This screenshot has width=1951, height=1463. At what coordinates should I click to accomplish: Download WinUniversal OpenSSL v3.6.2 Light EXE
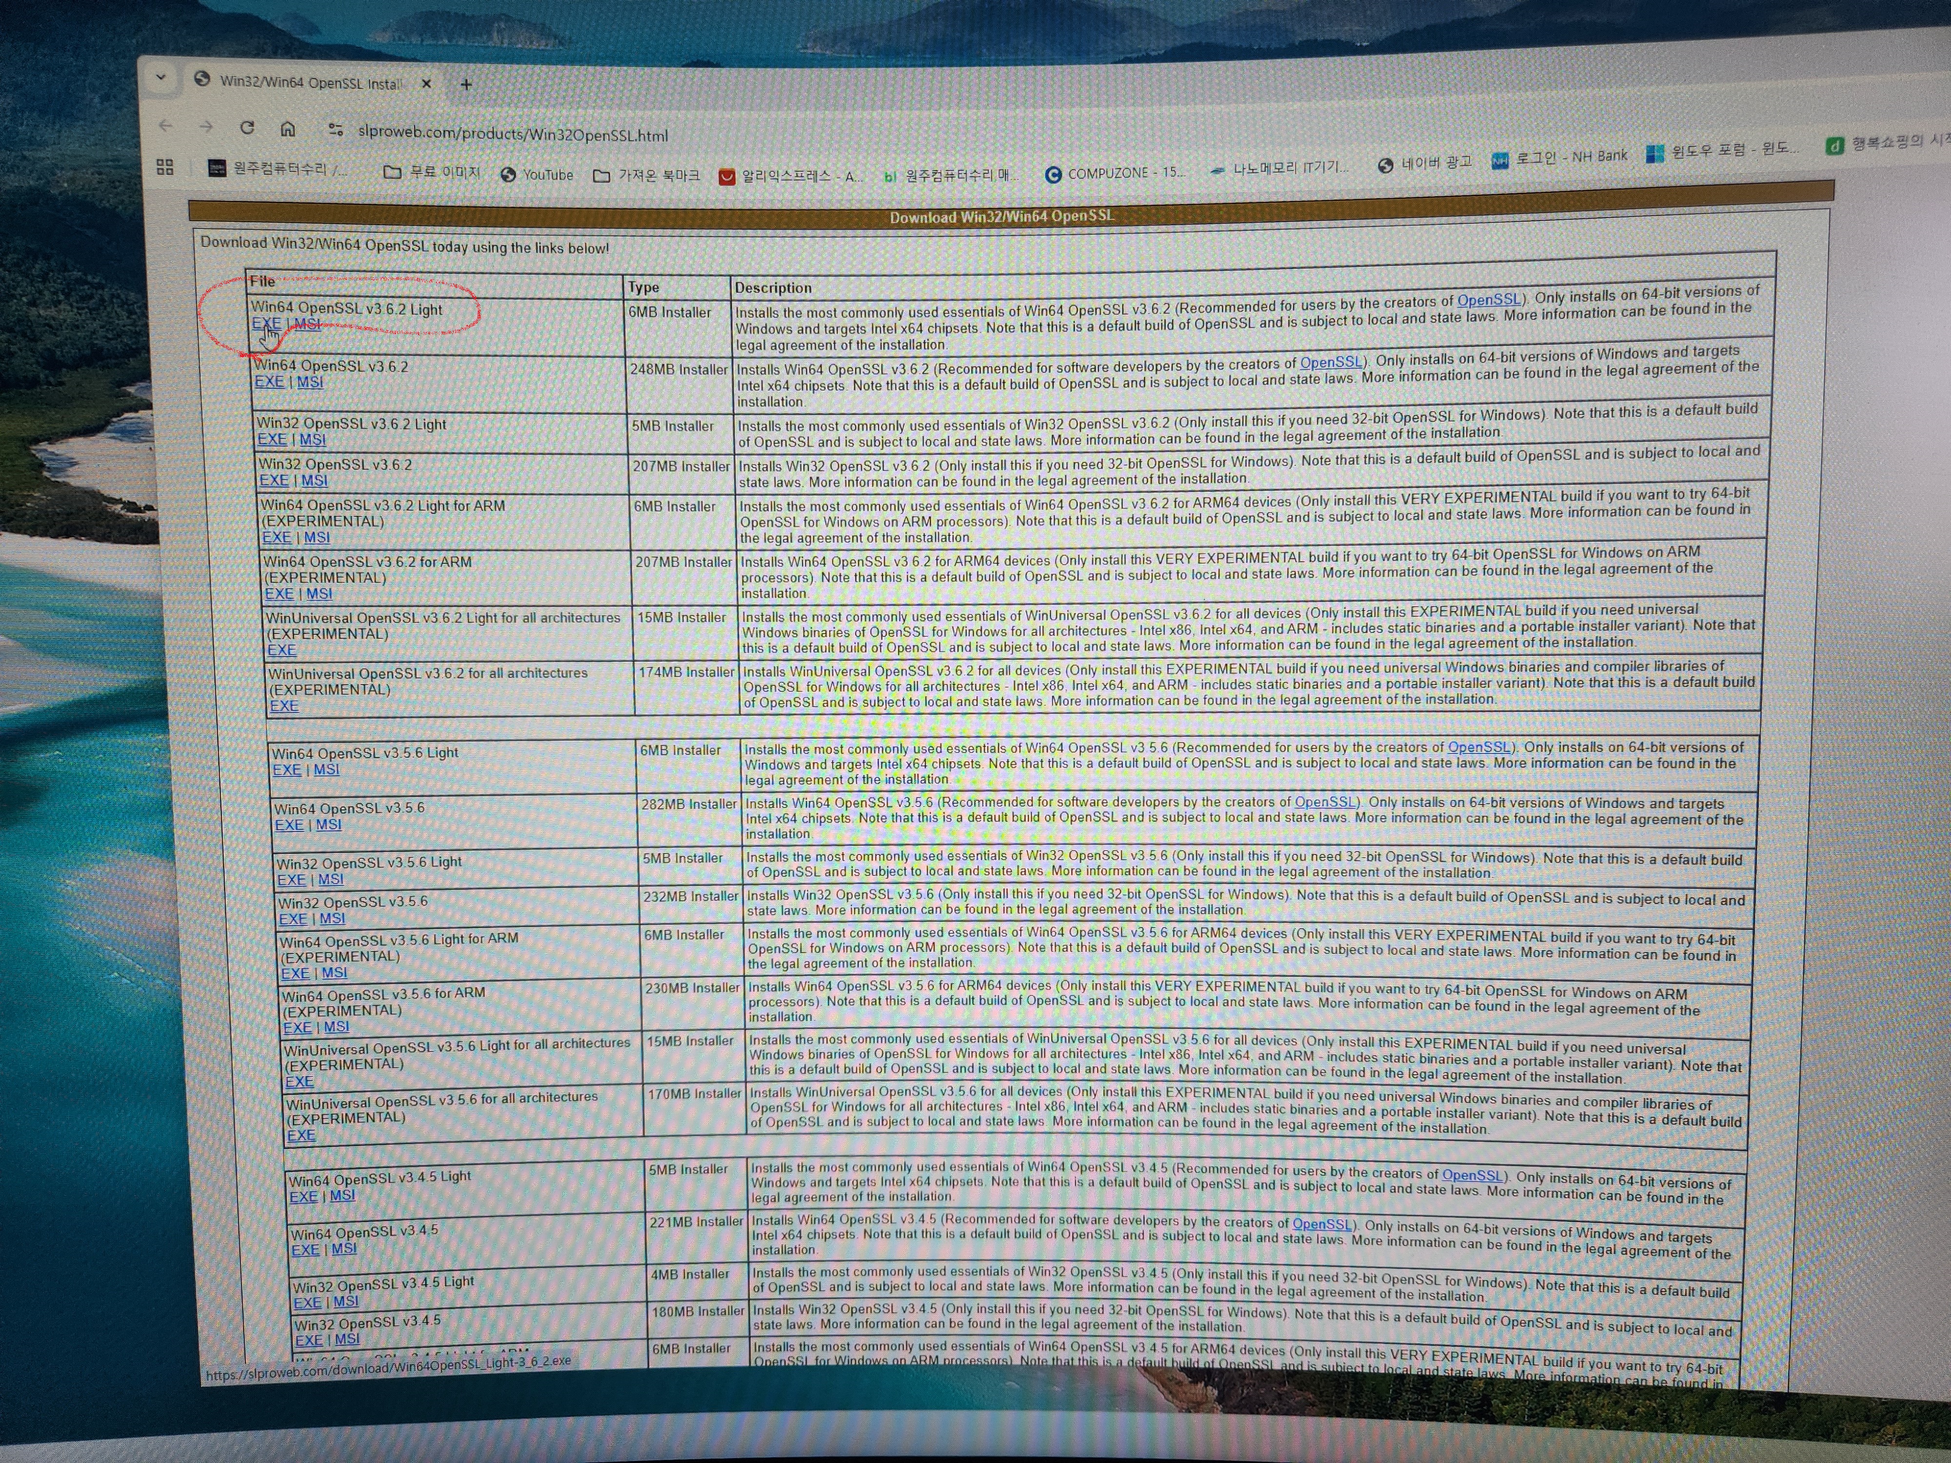[281, 650]
